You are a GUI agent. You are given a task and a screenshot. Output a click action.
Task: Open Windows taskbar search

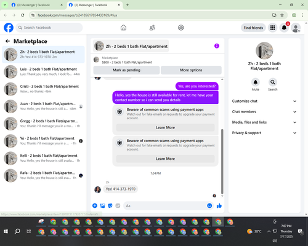point(17,231)
